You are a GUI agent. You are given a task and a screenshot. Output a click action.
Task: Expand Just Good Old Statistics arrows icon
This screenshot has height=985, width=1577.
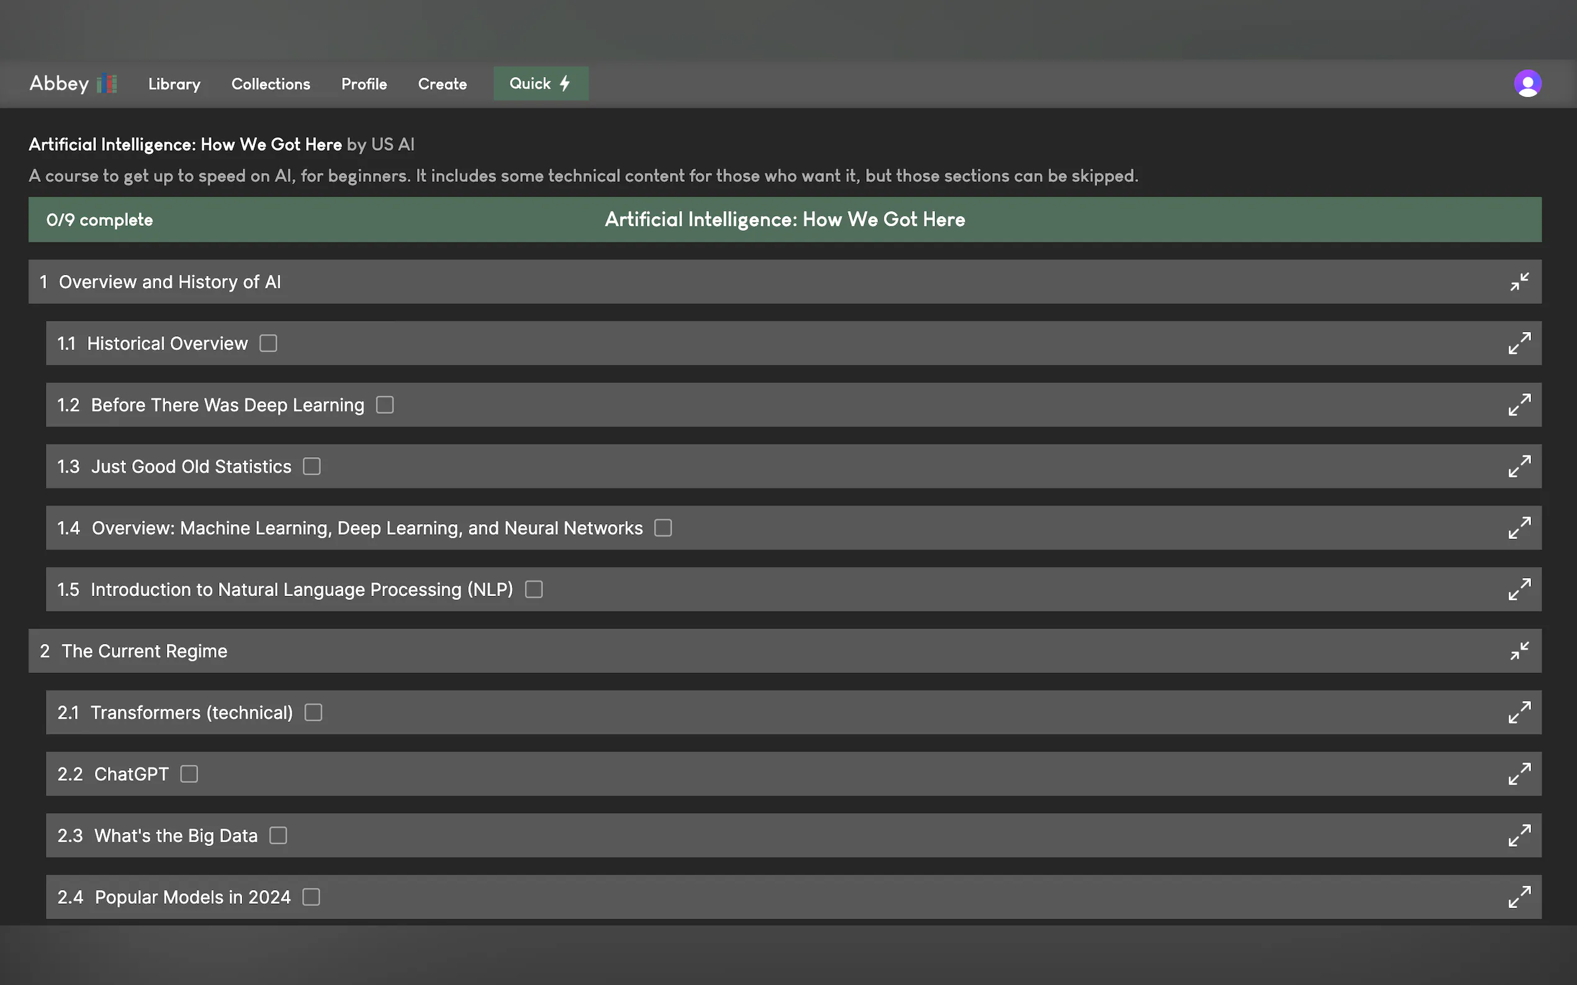coord(1519,466)
